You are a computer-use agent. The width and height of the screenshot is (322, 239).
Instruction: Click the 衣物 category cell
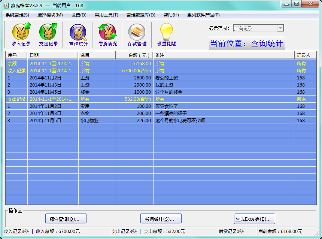[x=97, y=113]
